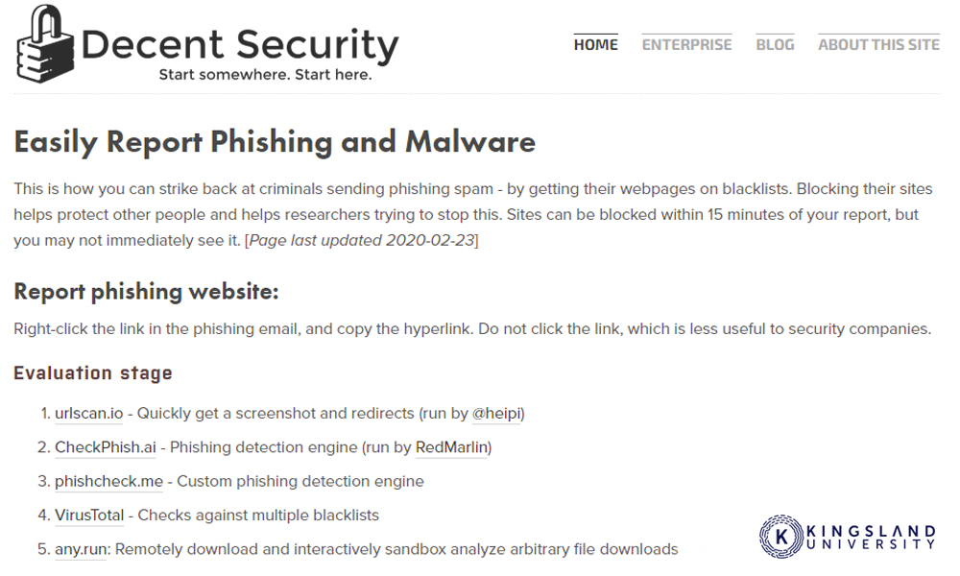Click the Kingsland University emblem

click(781, 537)
